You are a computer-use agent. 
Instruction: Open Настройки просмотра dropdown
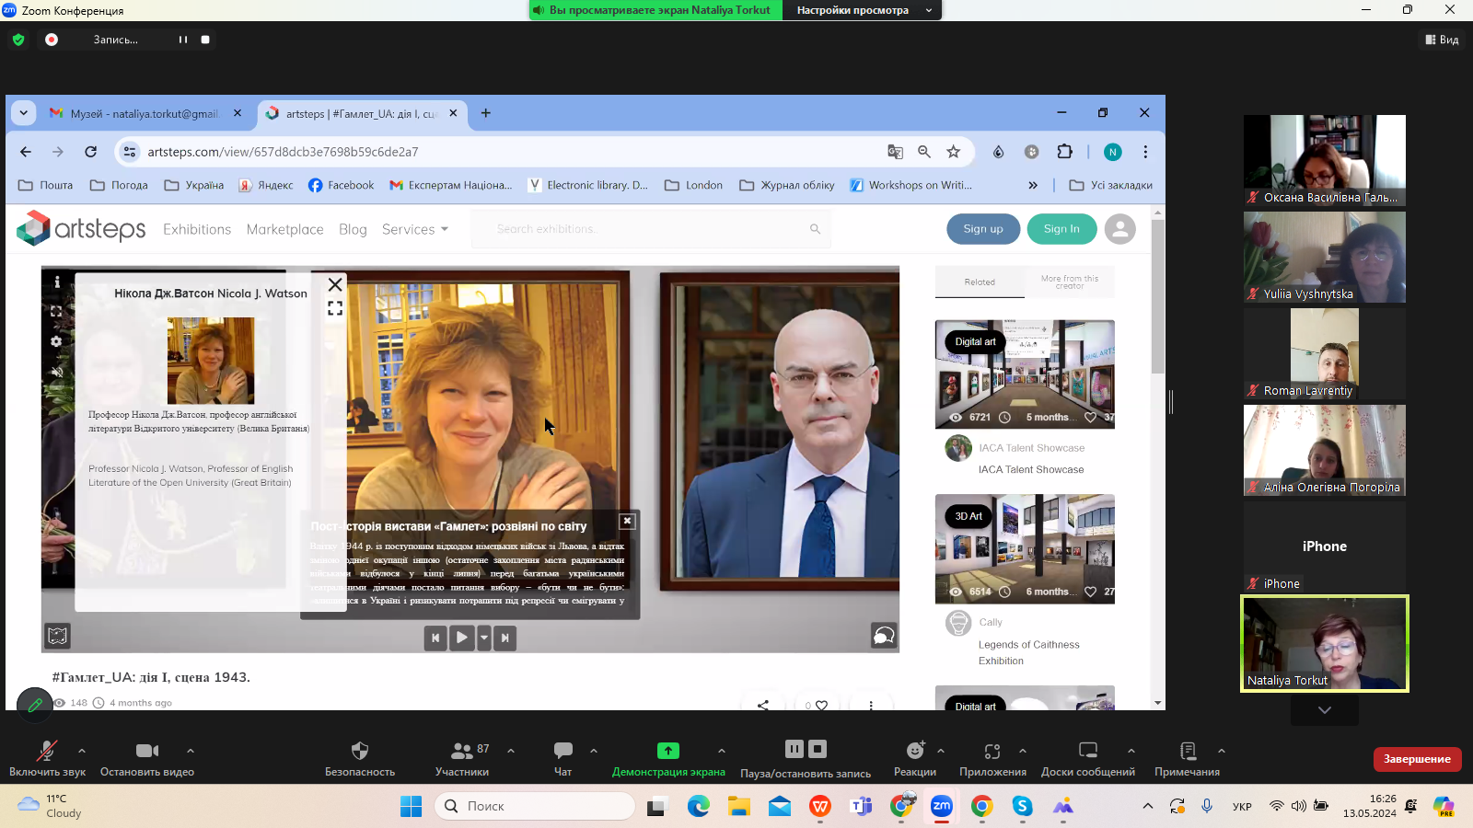(x=862, y=10)
